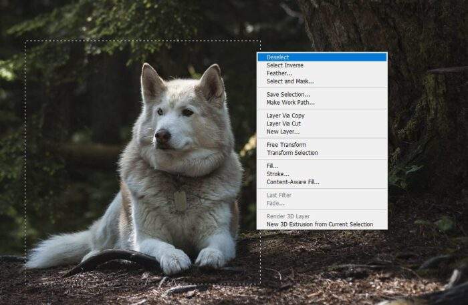Click the Render 3D Layer entry
The height and width of the screenshot is (305, 468).
(x=322, y=216)
